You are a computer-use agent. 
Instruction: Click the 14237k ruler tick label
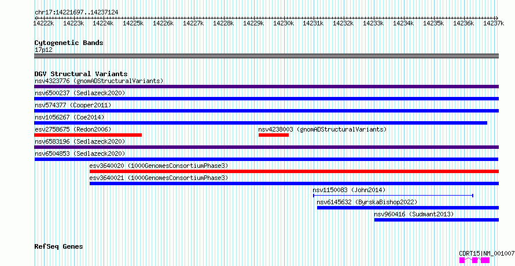point(494,23)
